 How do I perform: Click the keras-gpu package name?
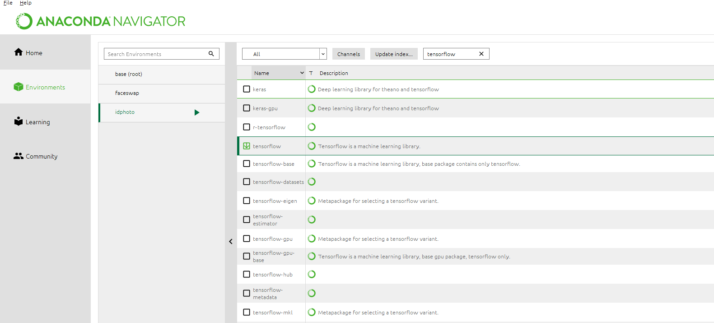[265, 108]
